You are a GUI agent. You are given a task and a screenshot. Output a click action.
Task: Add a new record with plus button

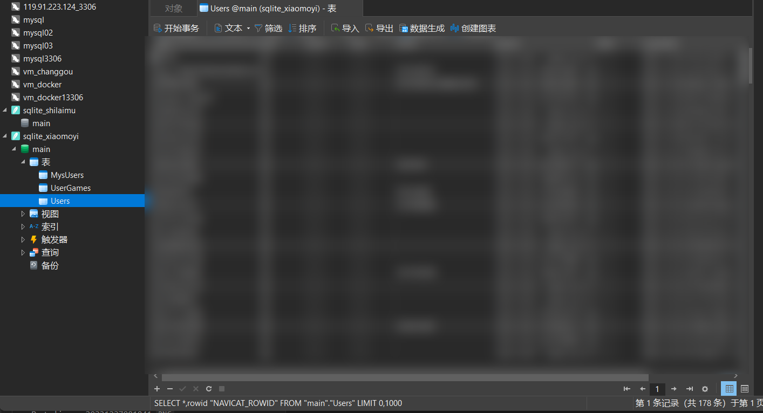pos(157,389)
